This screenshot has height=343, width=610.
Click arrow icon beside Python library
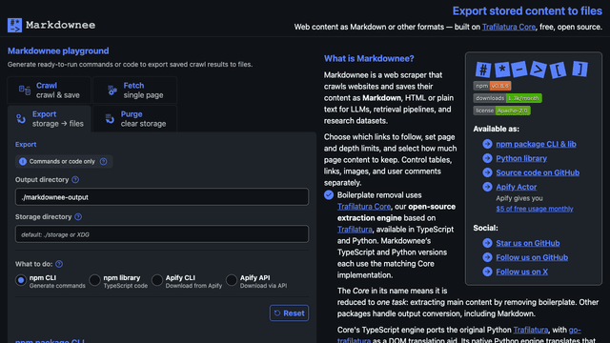[x=487, y=158]
